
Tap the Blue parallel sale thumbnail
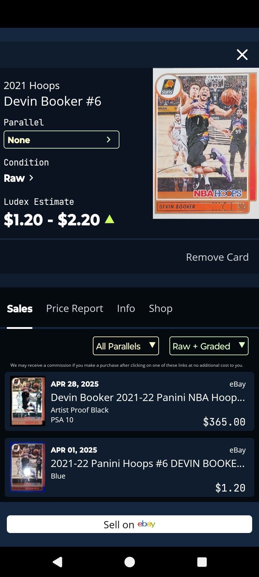coord(28,467)
